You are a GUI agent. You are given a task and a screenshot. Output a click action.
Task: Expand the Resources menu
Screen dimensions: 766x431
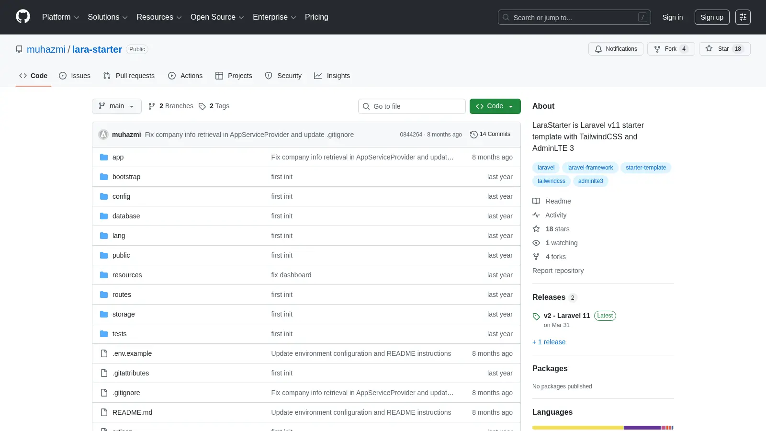pyautogui.click(x=159, y=17)
